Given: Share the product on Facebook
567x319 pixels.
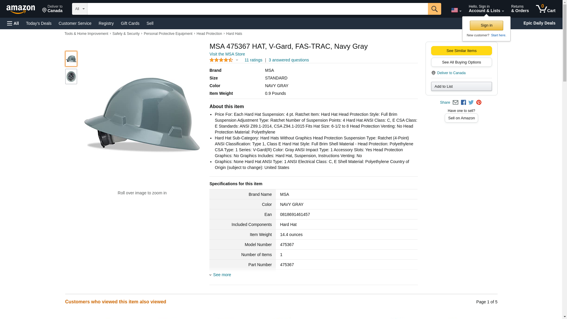Looking at the screenshot, I should 463,102.
